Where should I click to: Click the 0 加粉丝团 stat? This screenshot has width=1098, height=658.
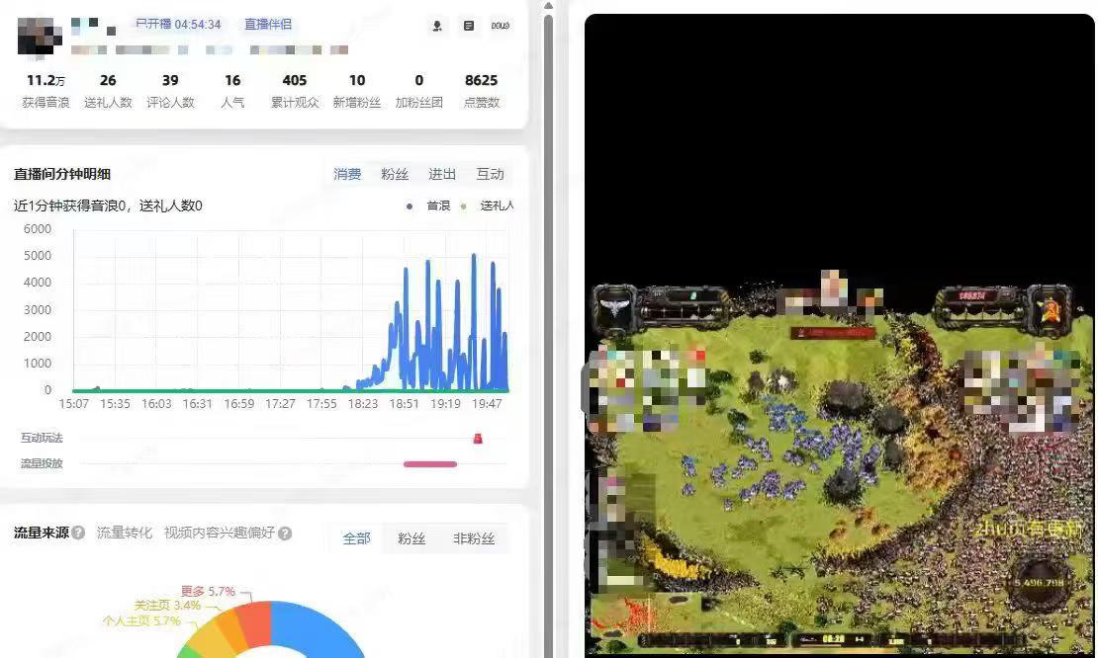[x=418, y=91]
